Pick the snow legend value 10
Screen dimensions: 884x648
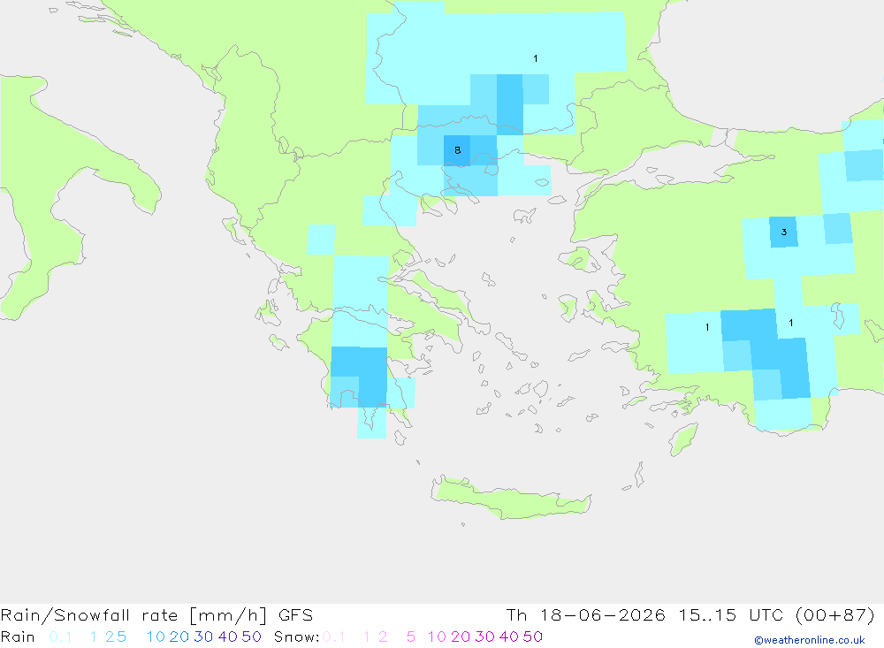click(437, 637)
